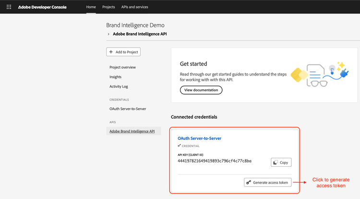Screen dimensions: 360x199
Task: Click the Get started heading
Action: 193,64
